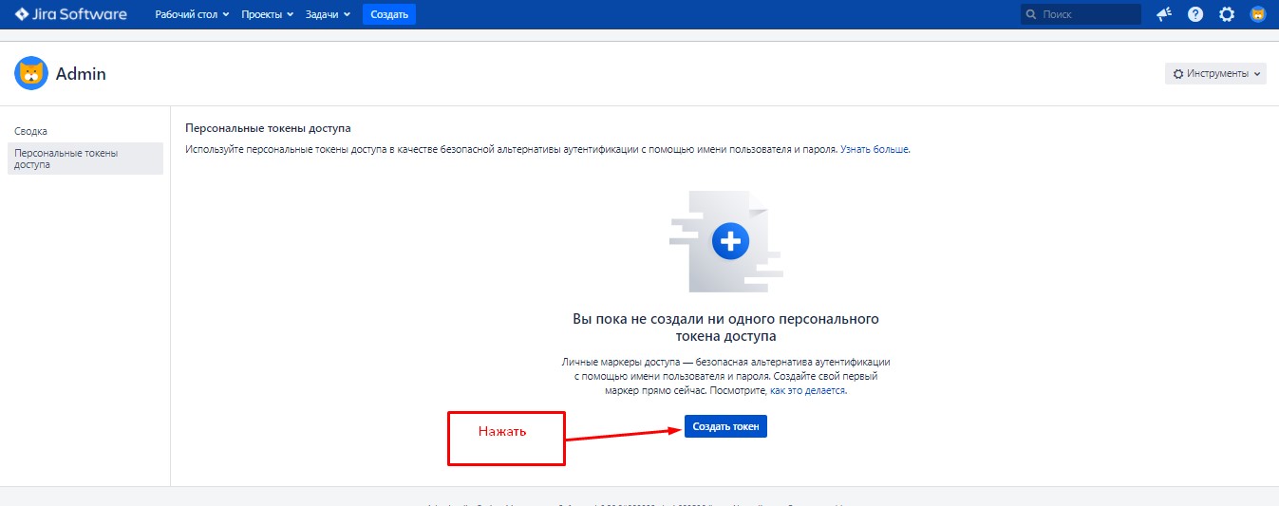Screen dimensions: 1279x506
Task: Open the administration gear icon
Action: click(x=1227, y=14)
